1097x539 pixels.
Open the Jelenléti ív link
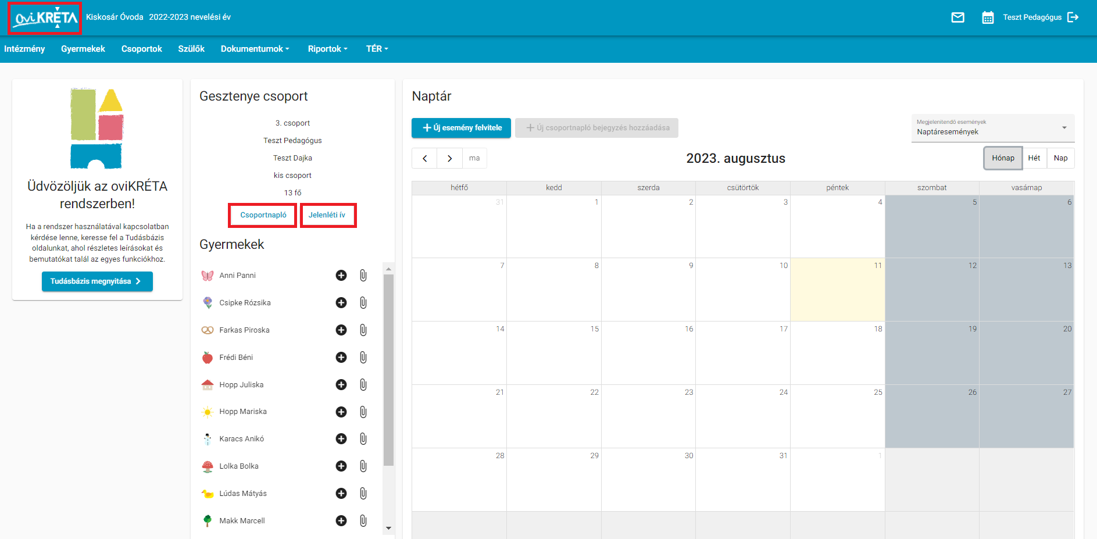(x=327, y=215)
